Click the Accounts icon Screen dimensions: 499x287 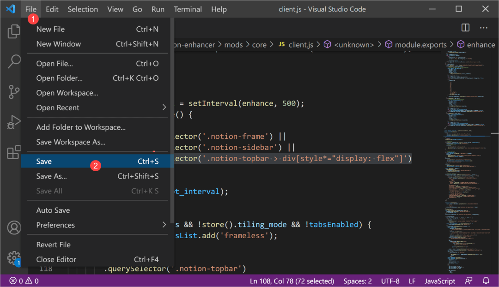coord(14,228)
